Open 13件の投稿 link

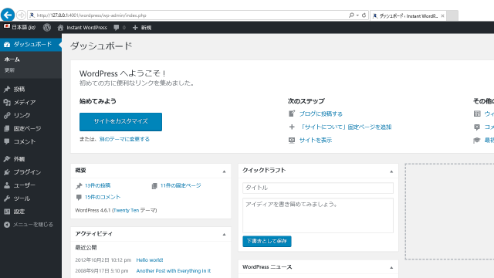(x=98, y=185)
